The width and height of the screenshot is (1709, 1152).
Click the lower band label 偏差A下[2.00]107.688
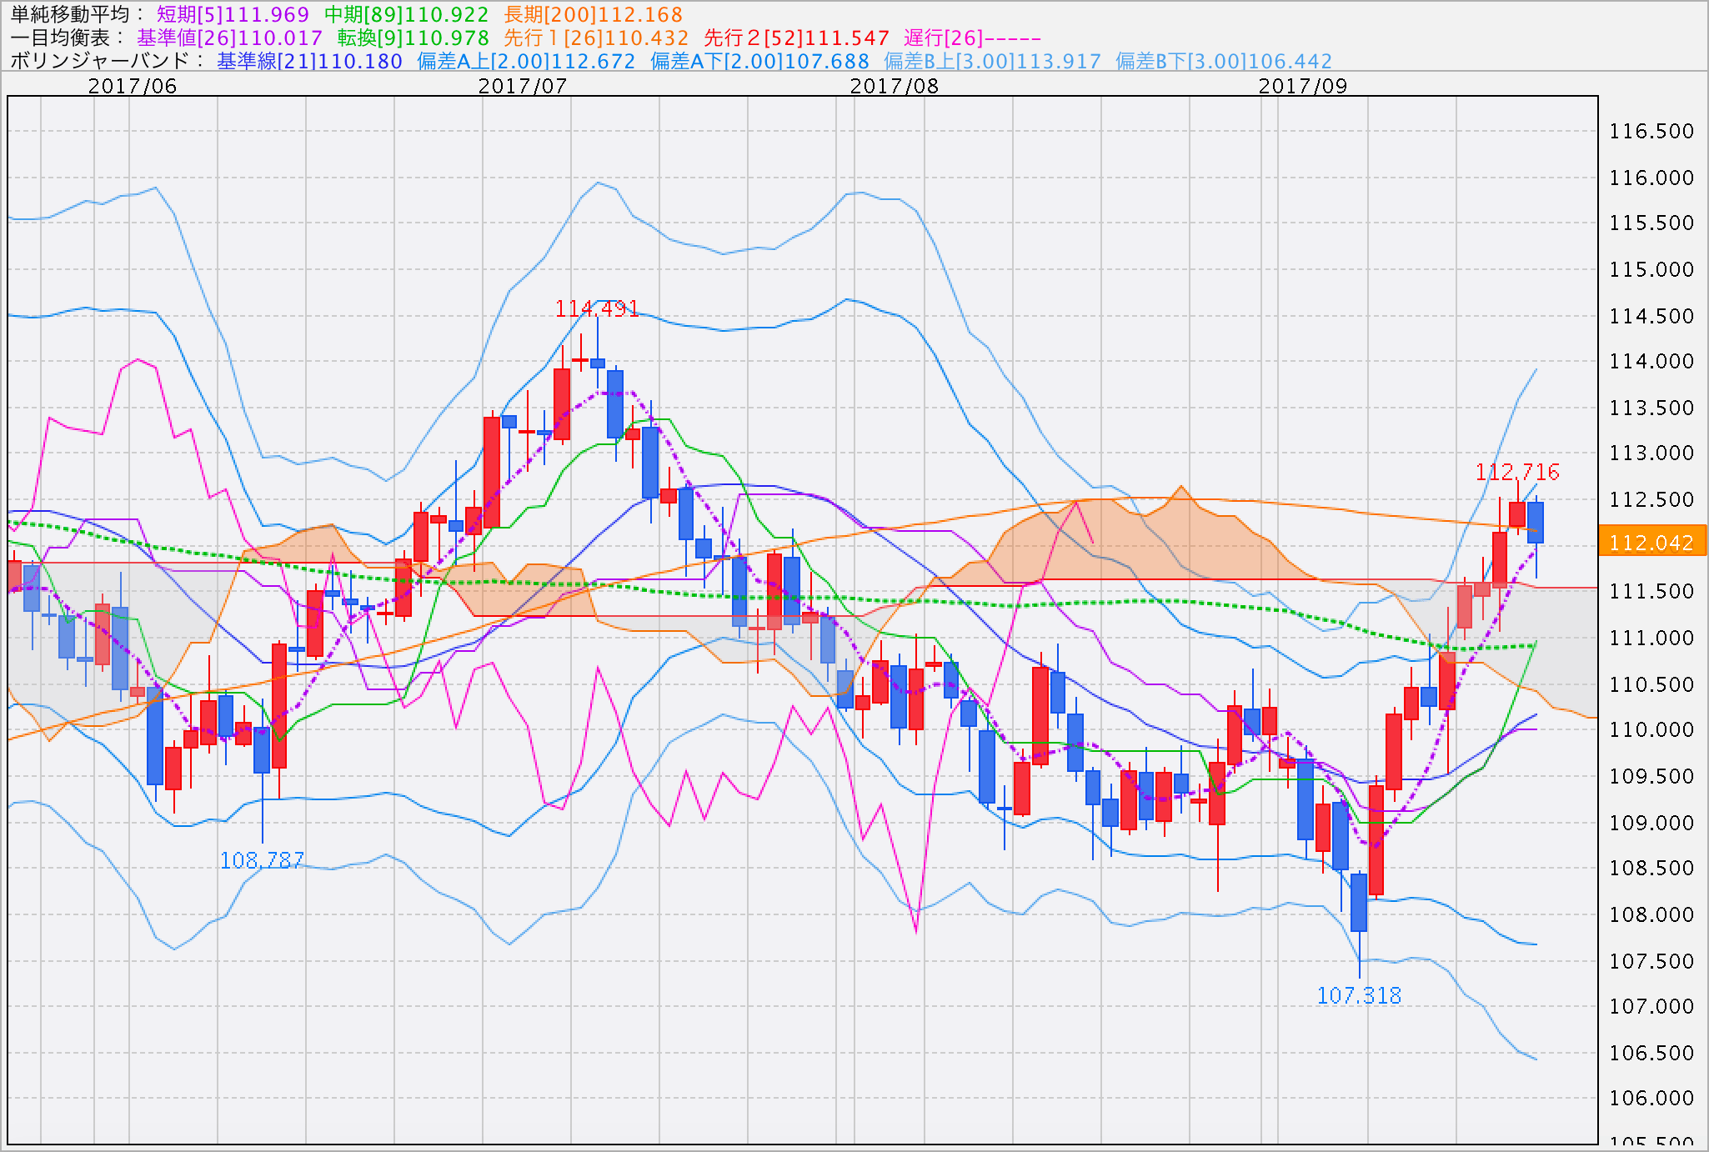[x=759, y=62]
